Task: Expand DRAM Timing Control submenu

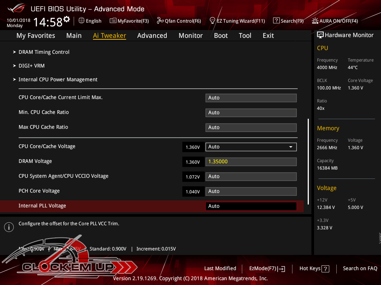Action: [x=44, y=52]
